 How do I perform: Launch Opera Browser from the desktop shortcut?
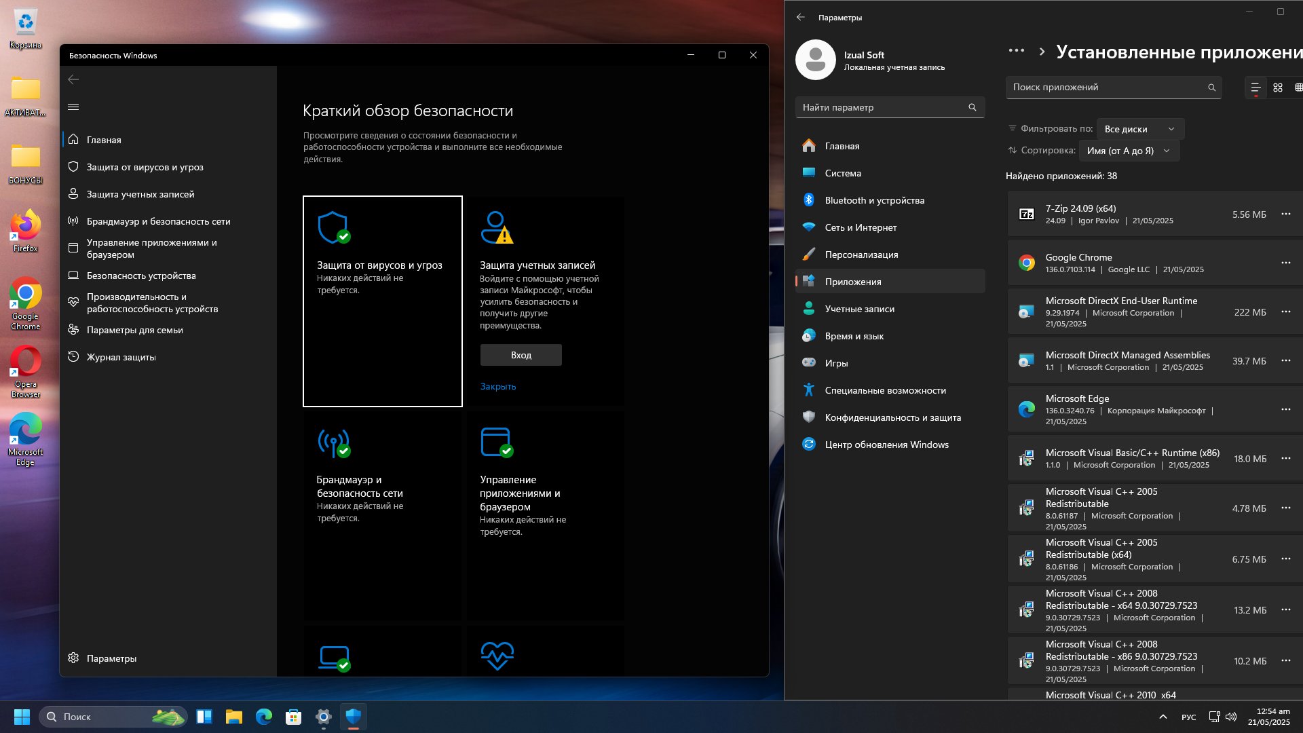25,372
